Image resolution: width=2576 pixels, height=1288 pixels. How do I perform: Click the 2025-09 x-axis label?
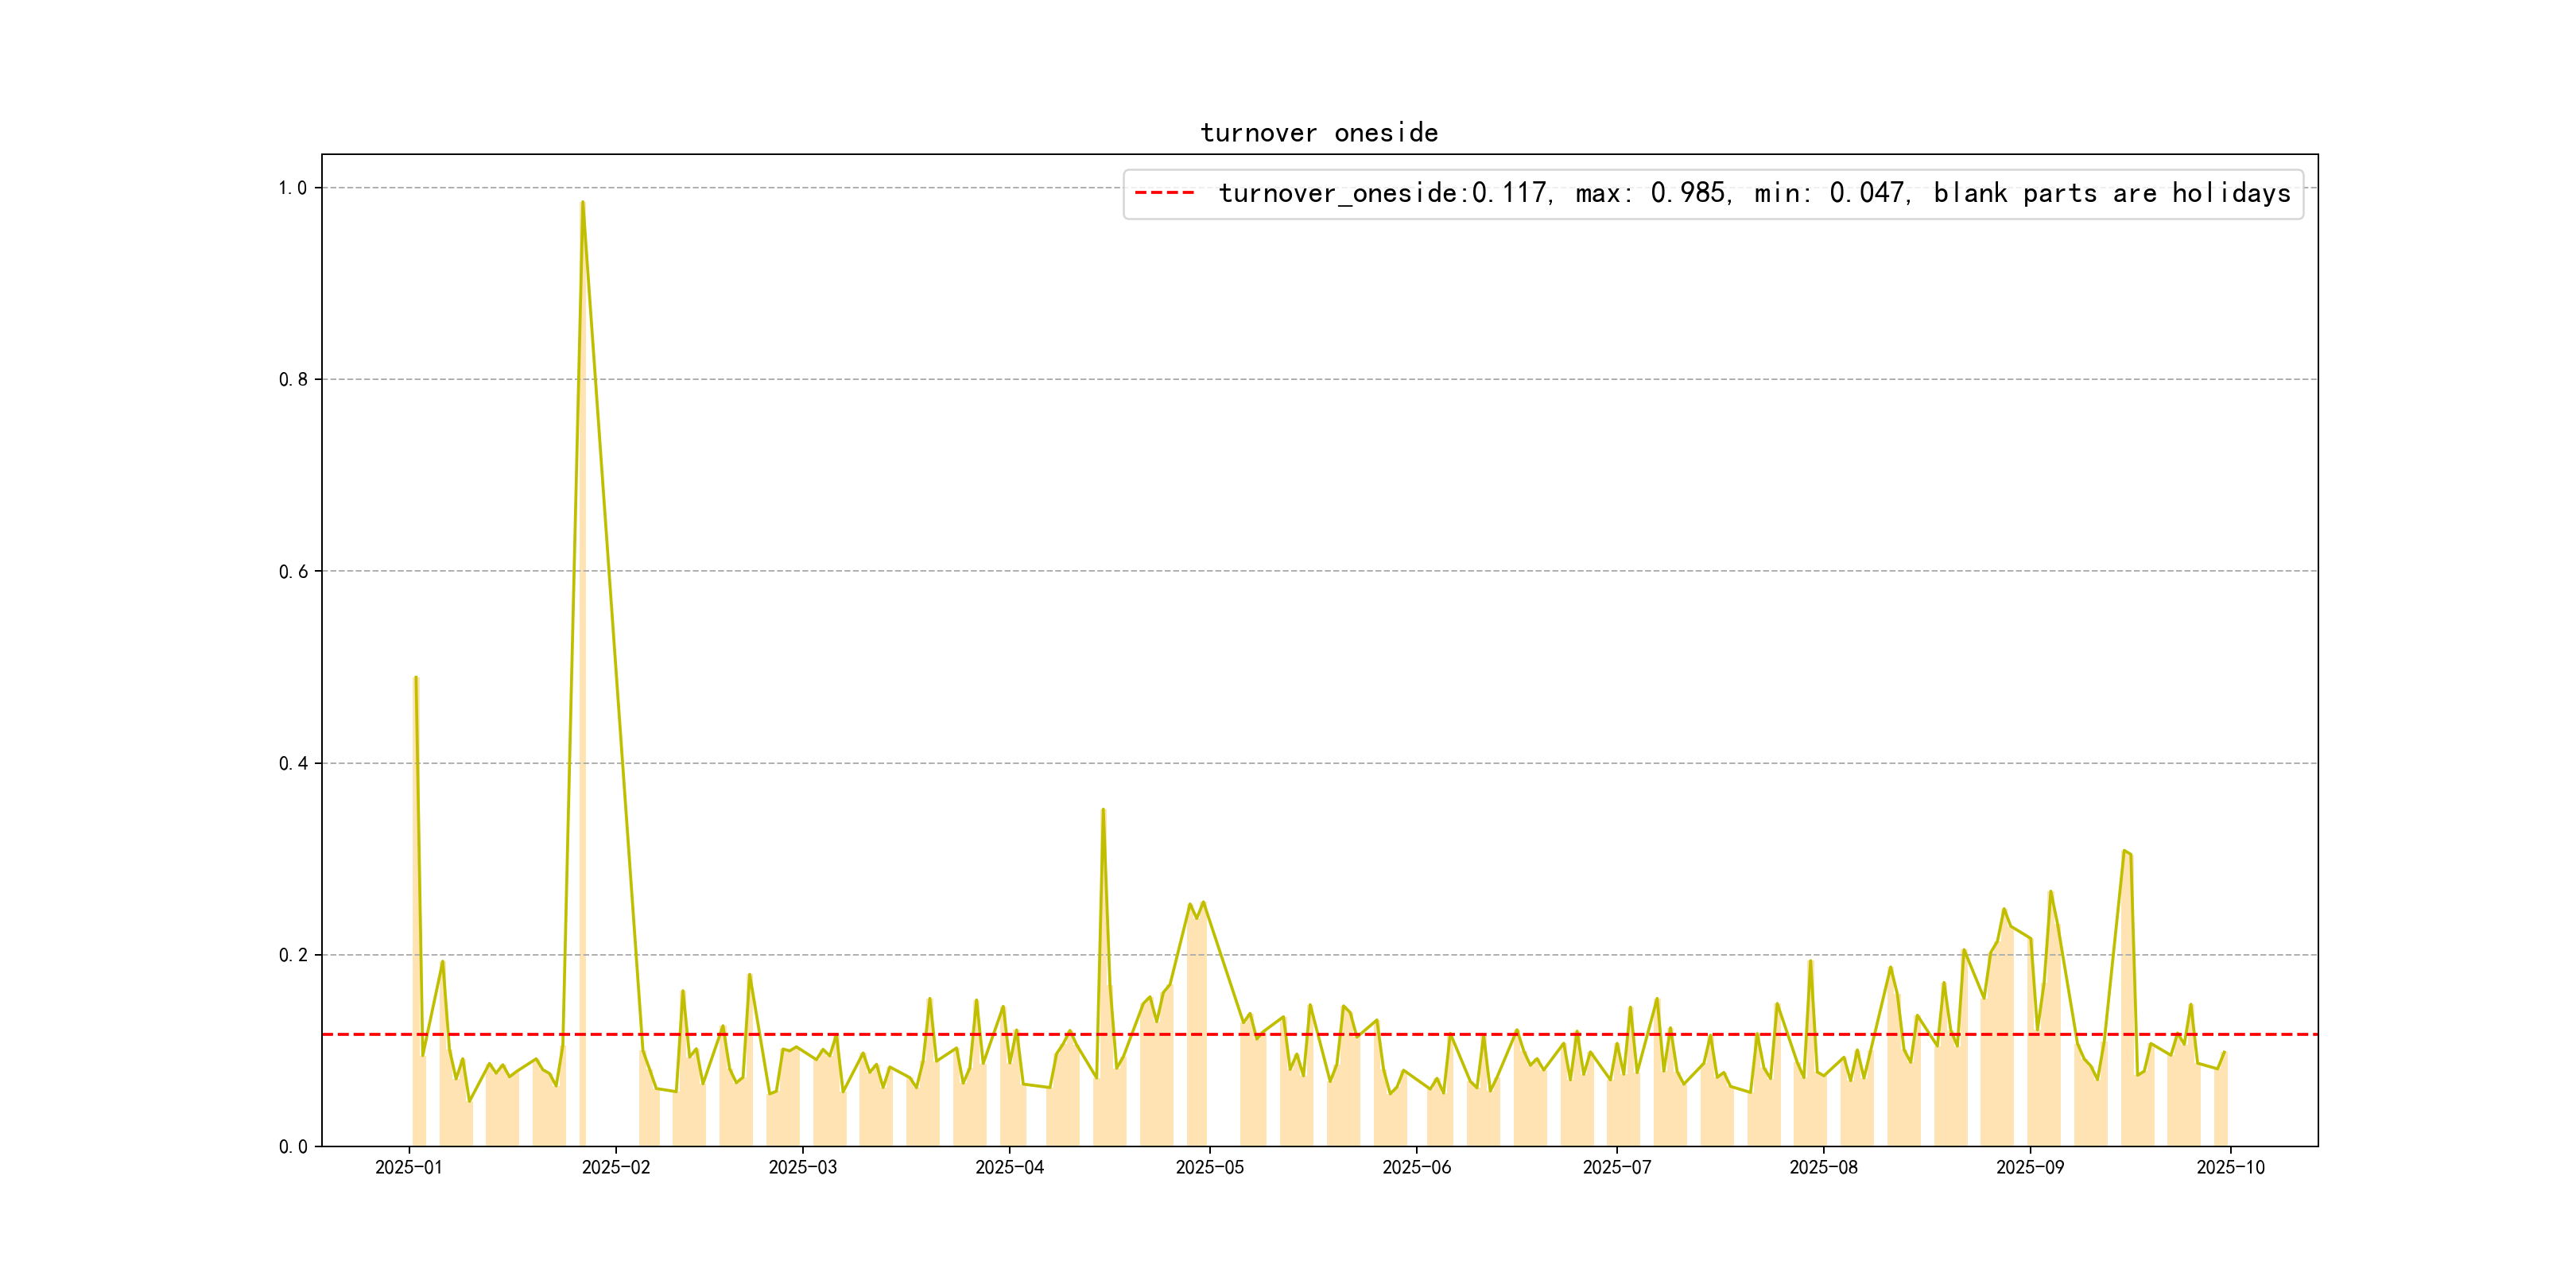2029,1167
